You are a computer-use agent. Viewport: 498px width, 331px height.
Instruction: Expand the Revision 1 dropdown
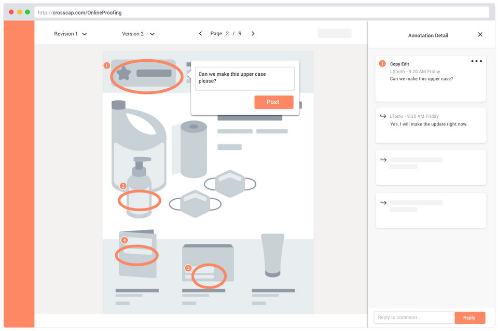click(x=71, y=34)
